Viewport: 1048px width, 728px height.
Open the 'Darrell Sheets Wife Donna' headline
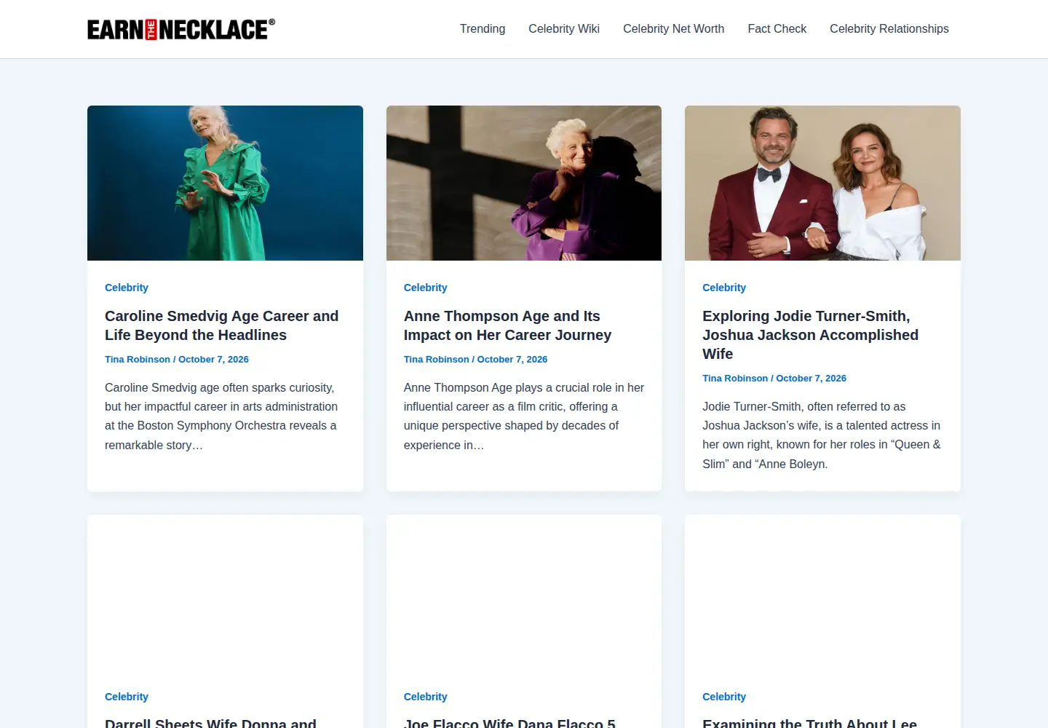[x=210, y=723]
